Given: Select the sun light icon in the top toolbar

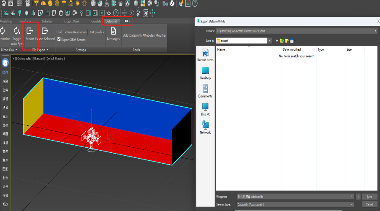Looking at the screenshot, I should (78, 3).
